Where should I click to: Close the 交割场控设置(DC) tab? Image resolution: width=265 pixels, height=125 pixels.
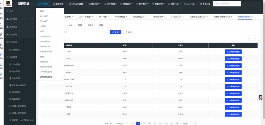[x=207, y=17]
